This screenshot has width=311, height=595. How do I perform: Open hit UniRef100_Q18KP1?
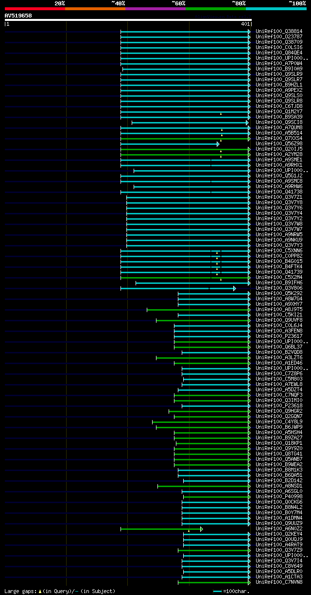[x=279, y=443]
